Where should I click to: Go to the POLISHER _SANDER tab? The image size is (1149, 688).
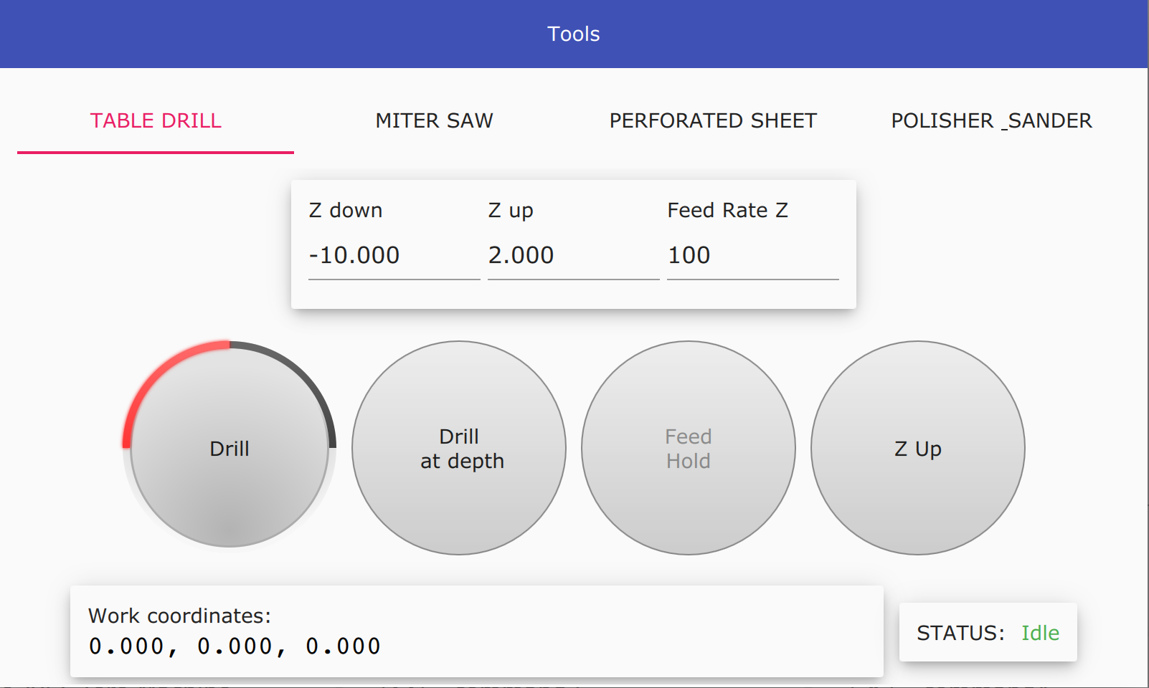tap(991, 120)
